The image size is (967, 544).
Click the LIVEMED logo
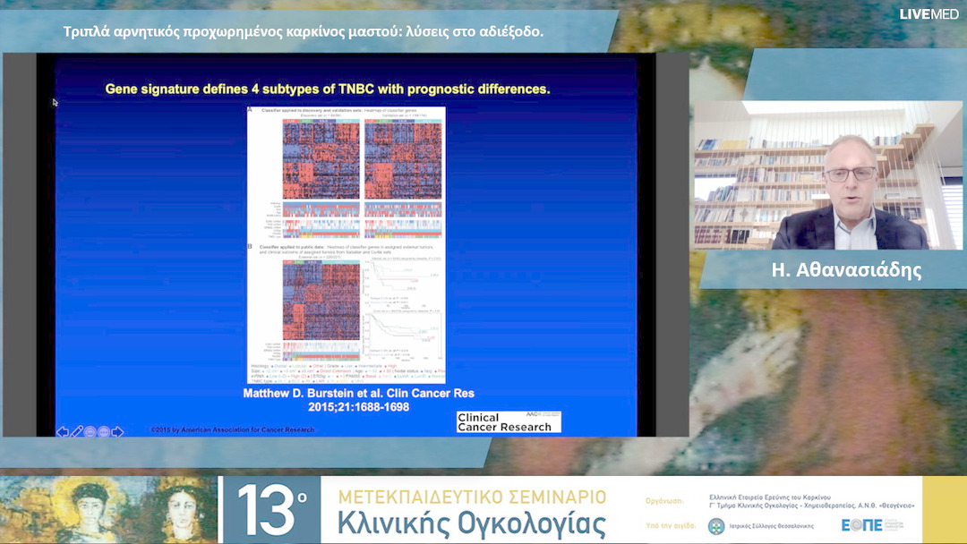click(928, 14)
